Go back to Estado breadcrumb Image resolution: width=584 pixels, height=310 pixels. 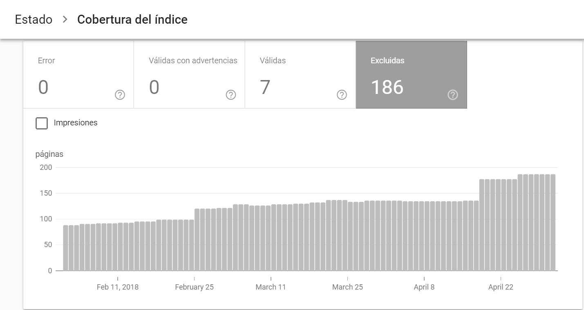coord(34,20)
